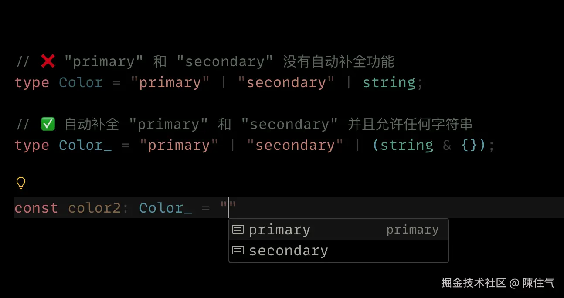Viewport: 564px width, 298px height.
Task: Click the text-cursor position inside the quotes
Action: tap(229, 208)
